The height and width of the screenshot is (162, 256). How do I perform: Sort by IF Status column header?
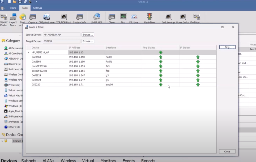(198, 47)
